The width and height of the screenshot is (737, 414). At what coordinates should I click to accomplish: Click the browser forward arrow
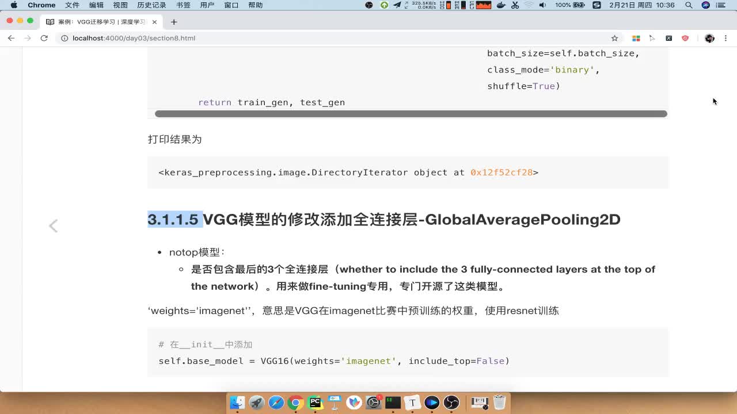click(x=27, y=38)
